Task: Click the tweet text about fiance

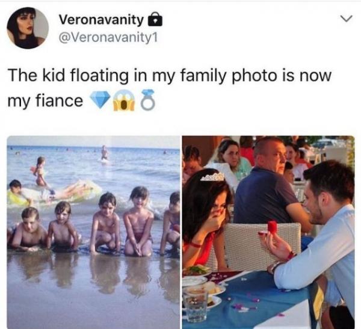Action: (170, 88)
